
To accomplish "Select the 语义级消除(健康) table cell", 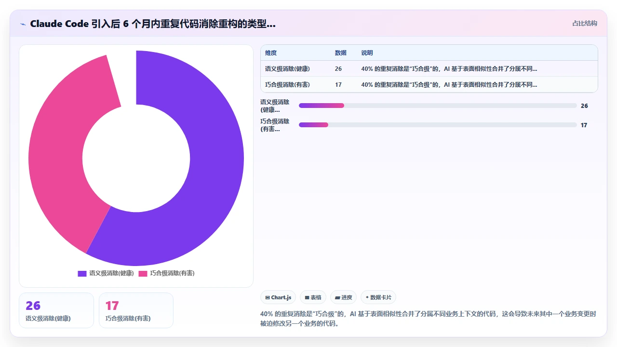I will 287,69.
